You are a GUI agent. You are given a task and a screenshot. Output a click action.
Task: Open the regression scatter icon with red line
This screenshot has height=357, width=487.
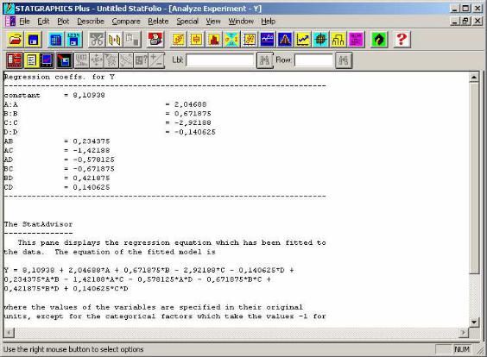coord(249,40)
